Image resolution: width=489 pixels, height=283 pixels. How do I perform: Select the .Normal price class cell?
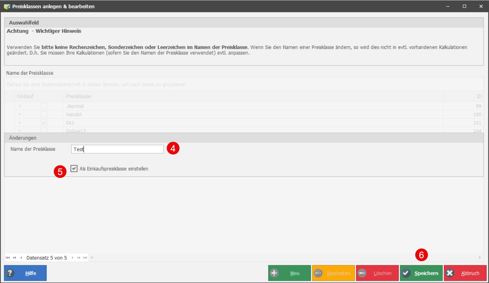coord(253,106)
